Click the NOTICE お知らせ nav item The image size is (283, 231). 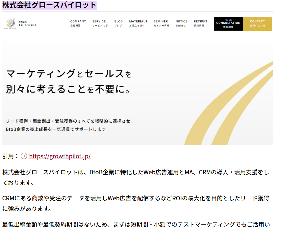(181, 23)
